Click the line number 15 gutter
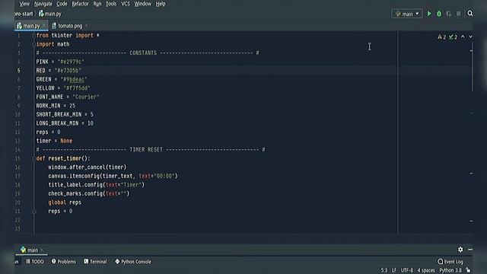 pos(18,158)
